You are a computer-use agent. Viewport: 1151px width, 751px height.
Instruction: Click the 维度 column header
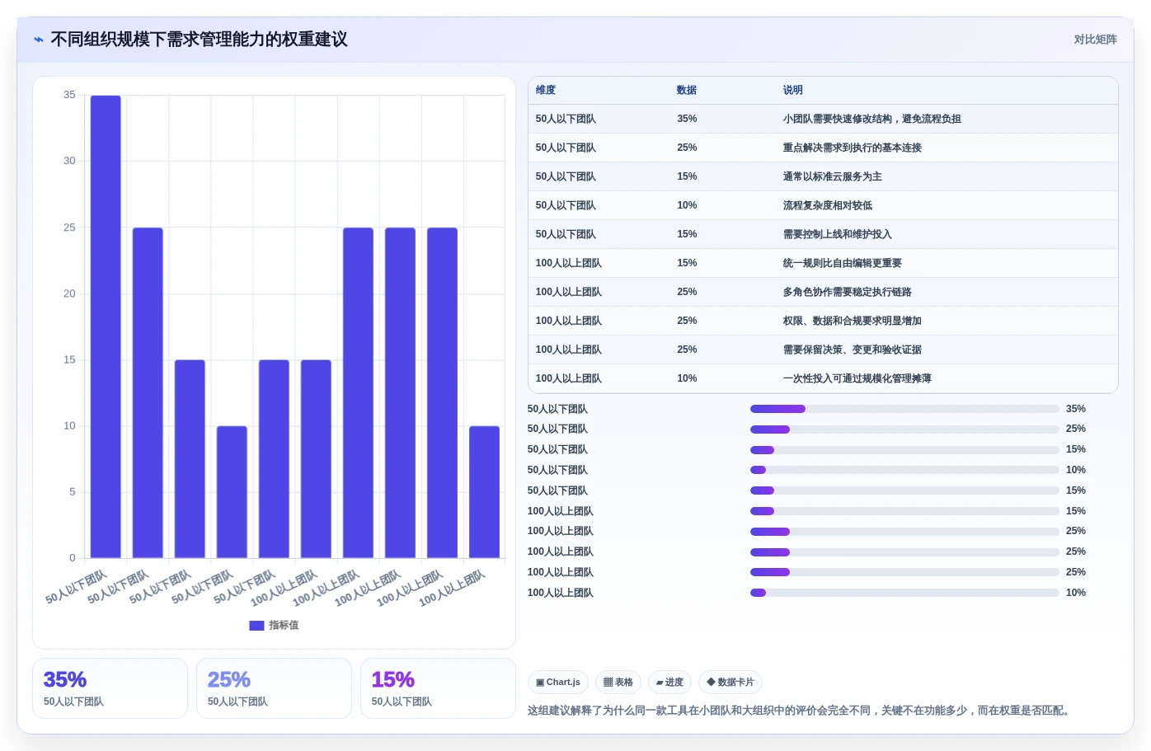click(546, 90)
